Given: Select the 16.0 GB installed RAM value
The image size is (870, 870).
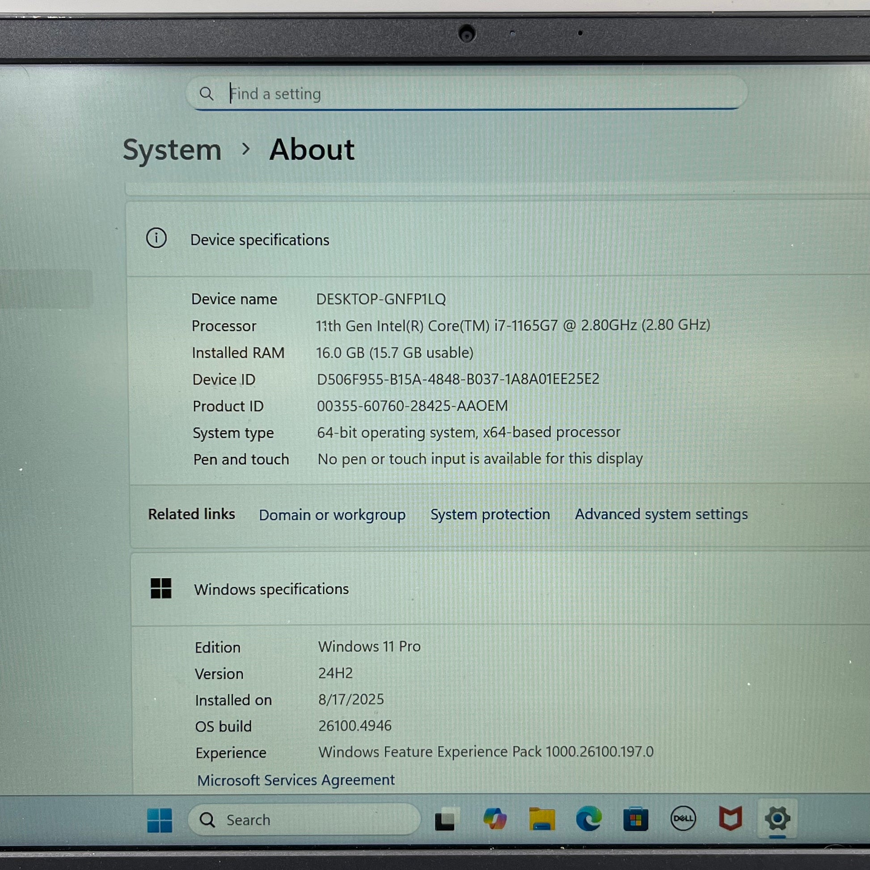Looking at the screenshot, I should 394,353.
